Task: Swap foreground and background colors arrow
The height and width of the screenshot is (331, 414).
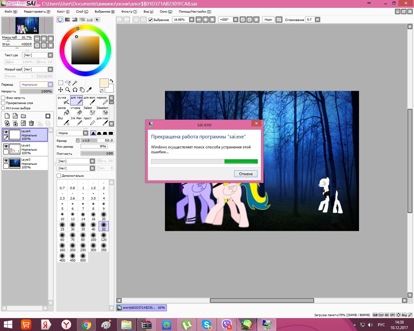Action: click(112, 81)
